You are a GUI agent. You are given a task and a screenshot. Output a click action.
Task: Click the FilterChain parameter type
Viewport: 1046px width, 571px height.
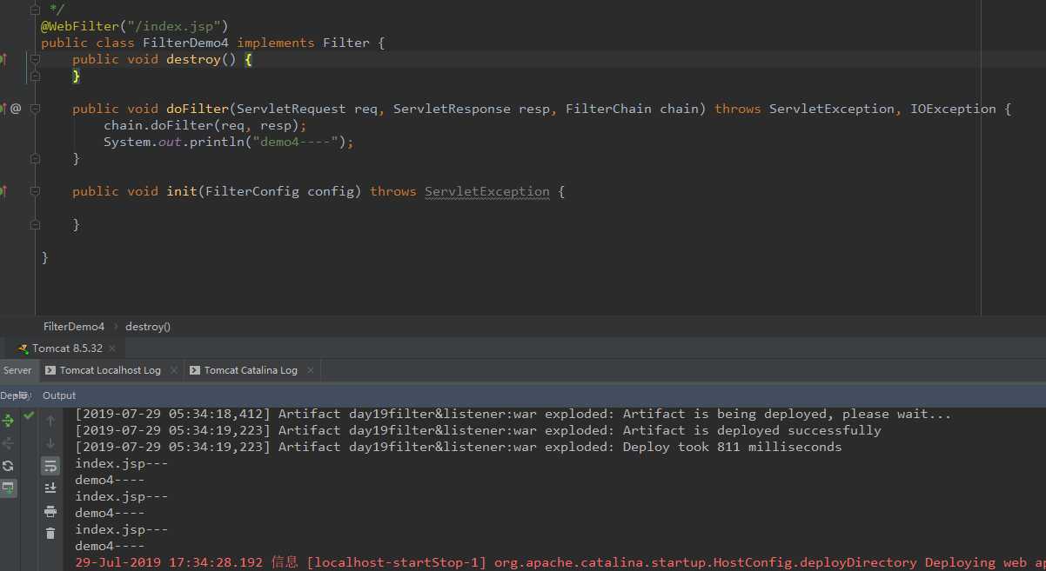coord(609,109)
